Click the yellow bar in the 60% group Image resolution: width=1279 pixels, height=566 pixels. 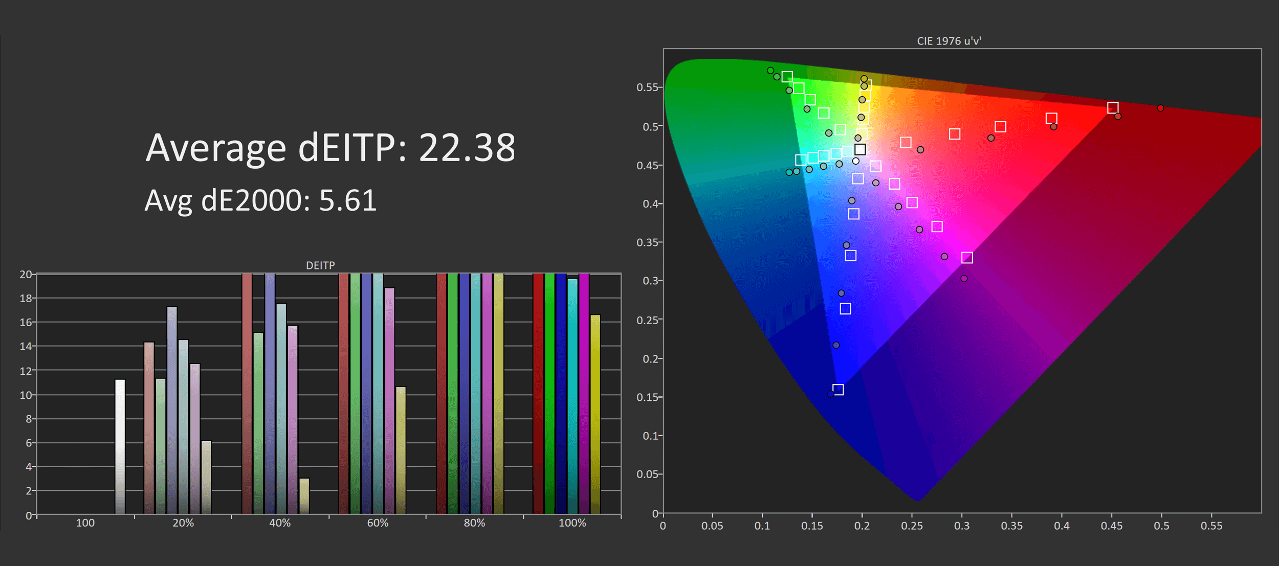click(x=401, y=449)
